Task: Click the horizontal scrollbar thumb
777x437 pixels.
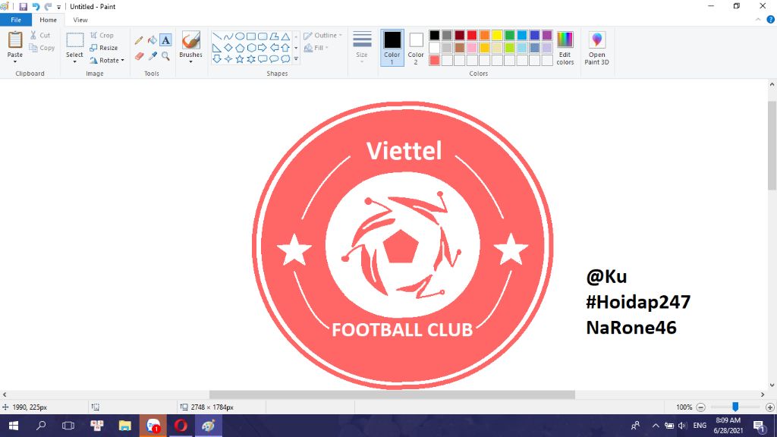Action: [392, 395]
